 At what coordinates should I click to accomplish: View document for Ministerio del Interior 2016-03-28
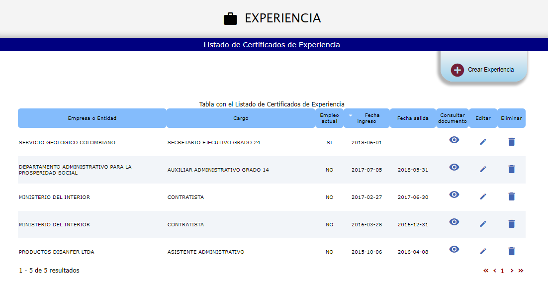pyautogui.click(x=454, y=222)
